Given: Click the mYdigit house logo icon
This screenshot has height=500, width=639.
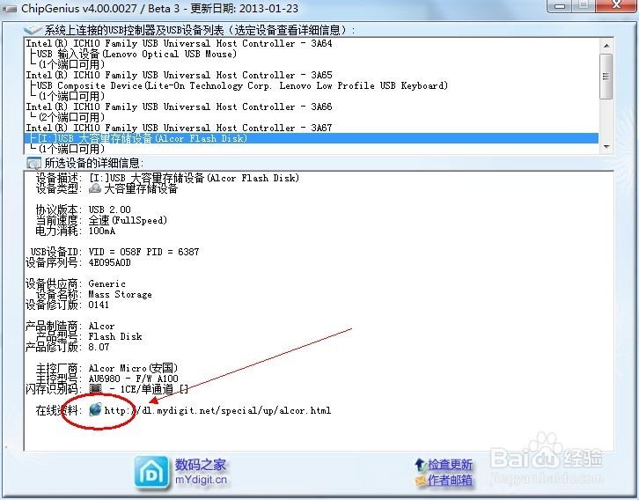Looking at the screenshot, I should (151, 473).
